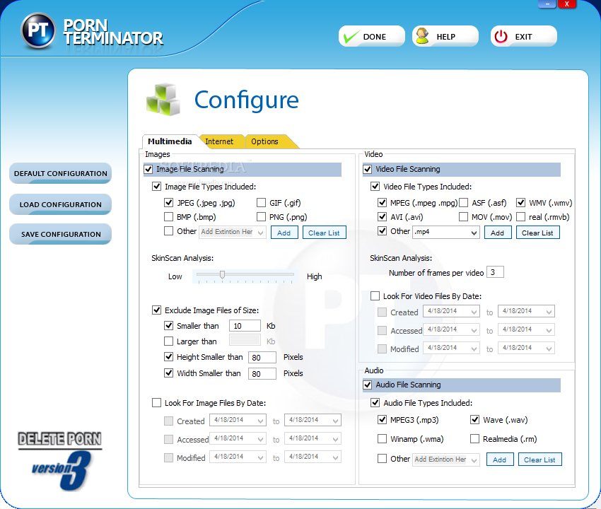Image resolution: width=601 pixels, height=509 pixels.
Task: Enable PNG (.png) file type
Action: coord(262,217)
